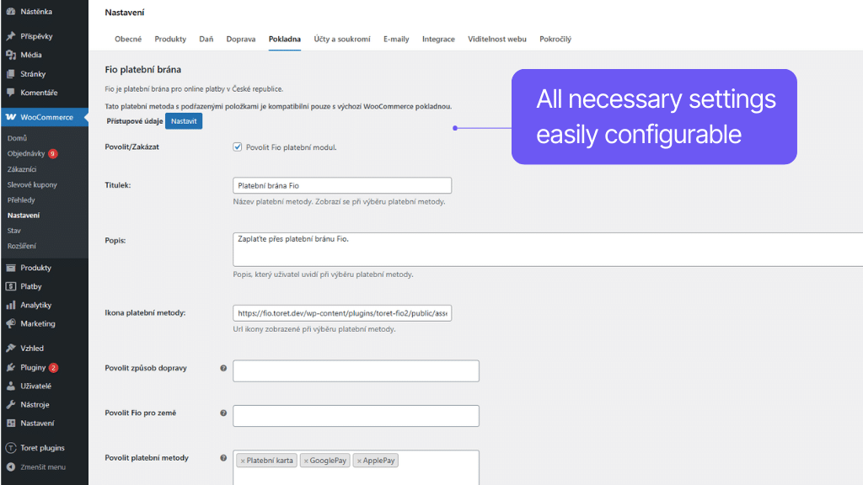The image size is (863, 485).
Task: Click the Produkty box icon
Action: coord(11,267)
